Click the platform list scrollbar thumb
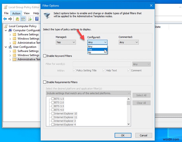The width and height of the screenshot is (182, 142). [x=128, y=103]
